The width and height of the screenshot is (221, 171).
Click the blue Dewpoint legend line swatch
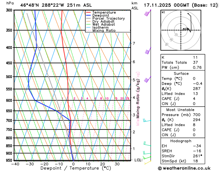point(89,15)
